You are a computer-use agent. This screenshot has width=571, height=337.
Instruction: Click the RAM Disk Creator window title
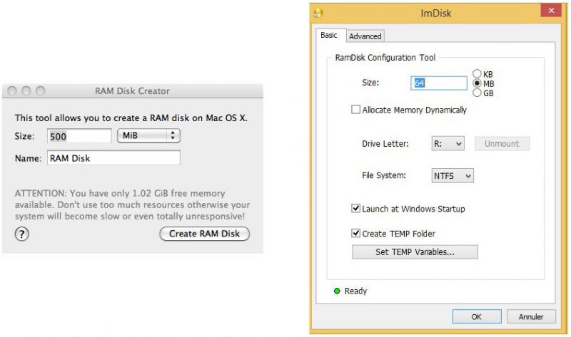[132, 91]
